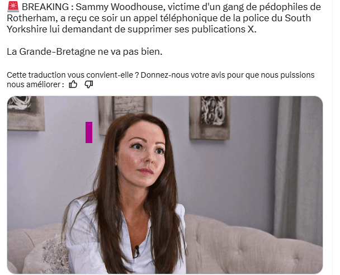The image size is (340, 275).
Task: Click the name "Sammy Woodhouse" in the post
Action: pyautogui.click(x=119, y=7)
